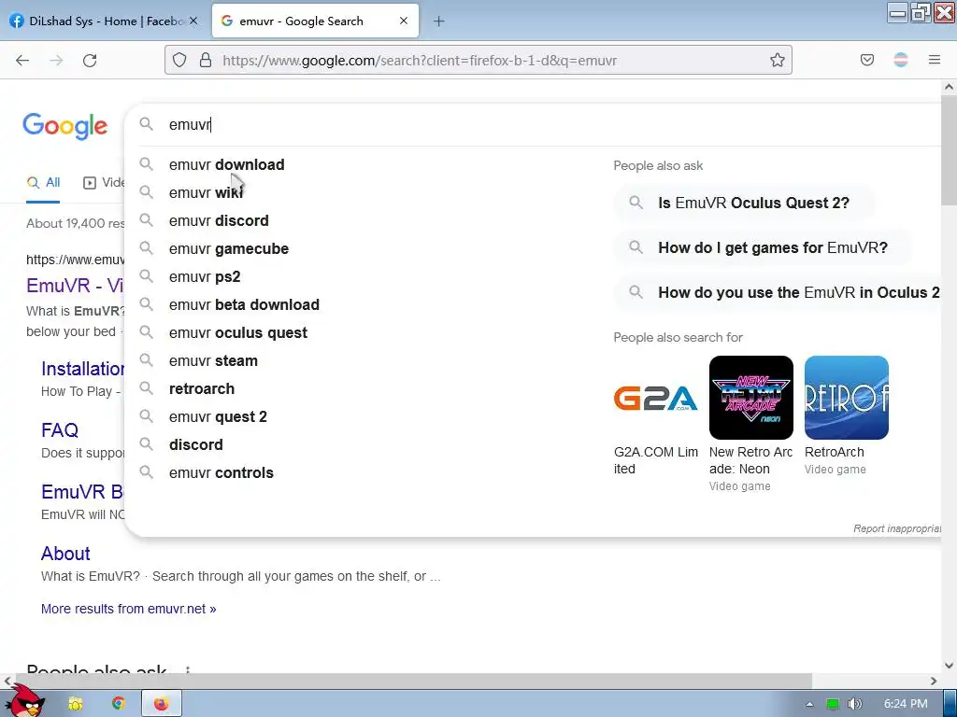957x717 pixels.
Task: Open More results from emuvr.net
Action: click(x=128, y=609)
